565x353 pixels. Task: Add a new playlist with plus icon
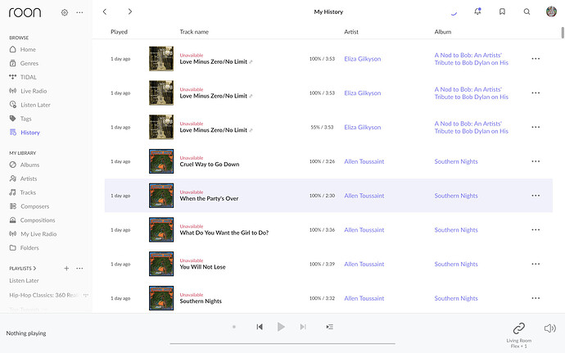[x=66, y=268]
